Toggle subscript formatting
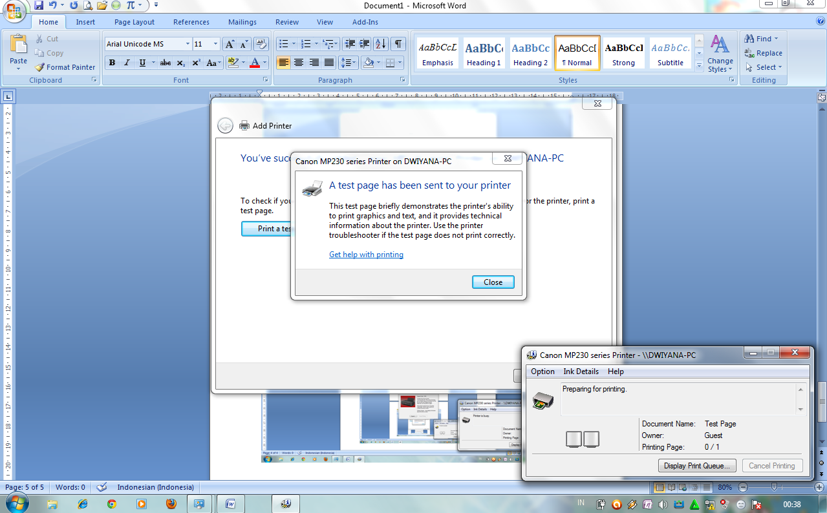Image resolution: width=827 pixels, height=513 pixels. 181,63
